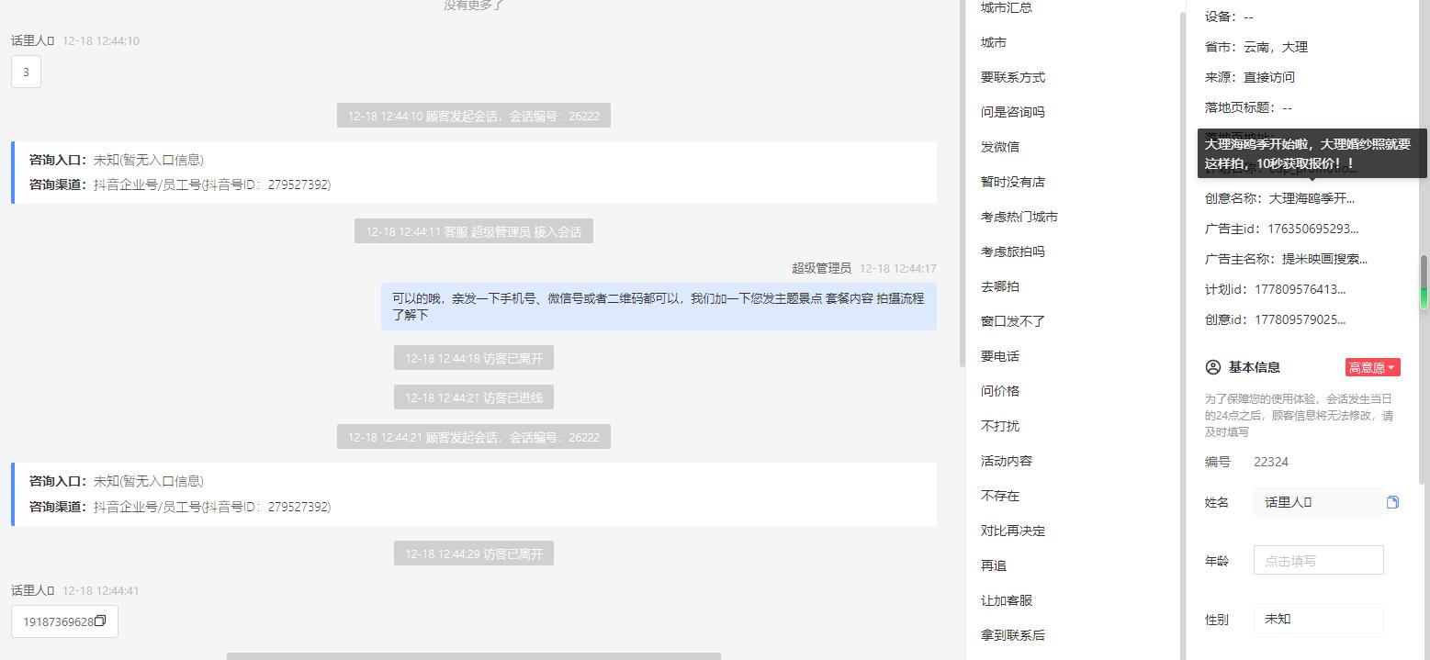Viewport: 1430px width, 660px height.
Task: Click the 12:44:11 超级管理员 接入会话 notice
Action: click(x=474, y=231)
